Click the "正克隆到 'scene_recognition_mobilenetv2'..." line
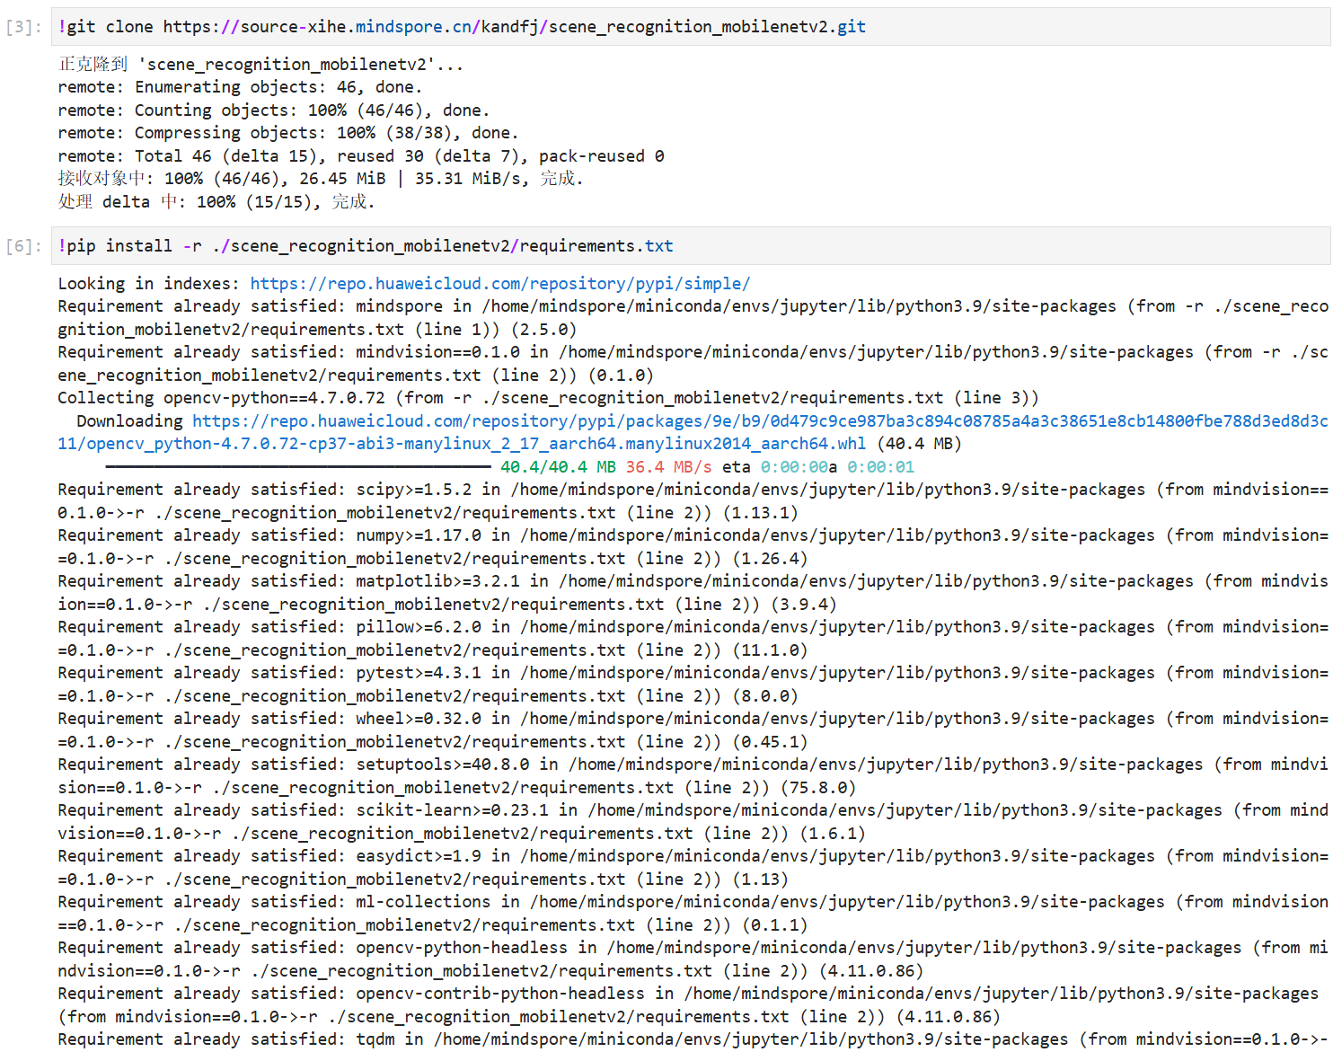This screenshot has height=1052, width=1333. point(260,65)
